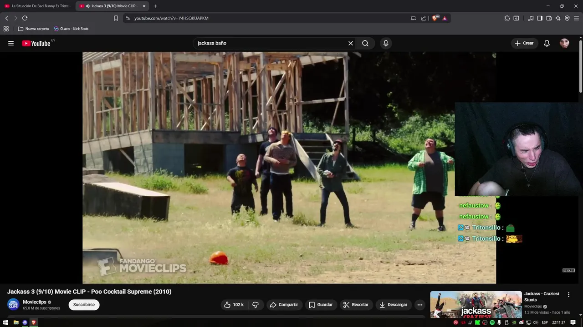Open Movieclips channel name link

(35, 302)
